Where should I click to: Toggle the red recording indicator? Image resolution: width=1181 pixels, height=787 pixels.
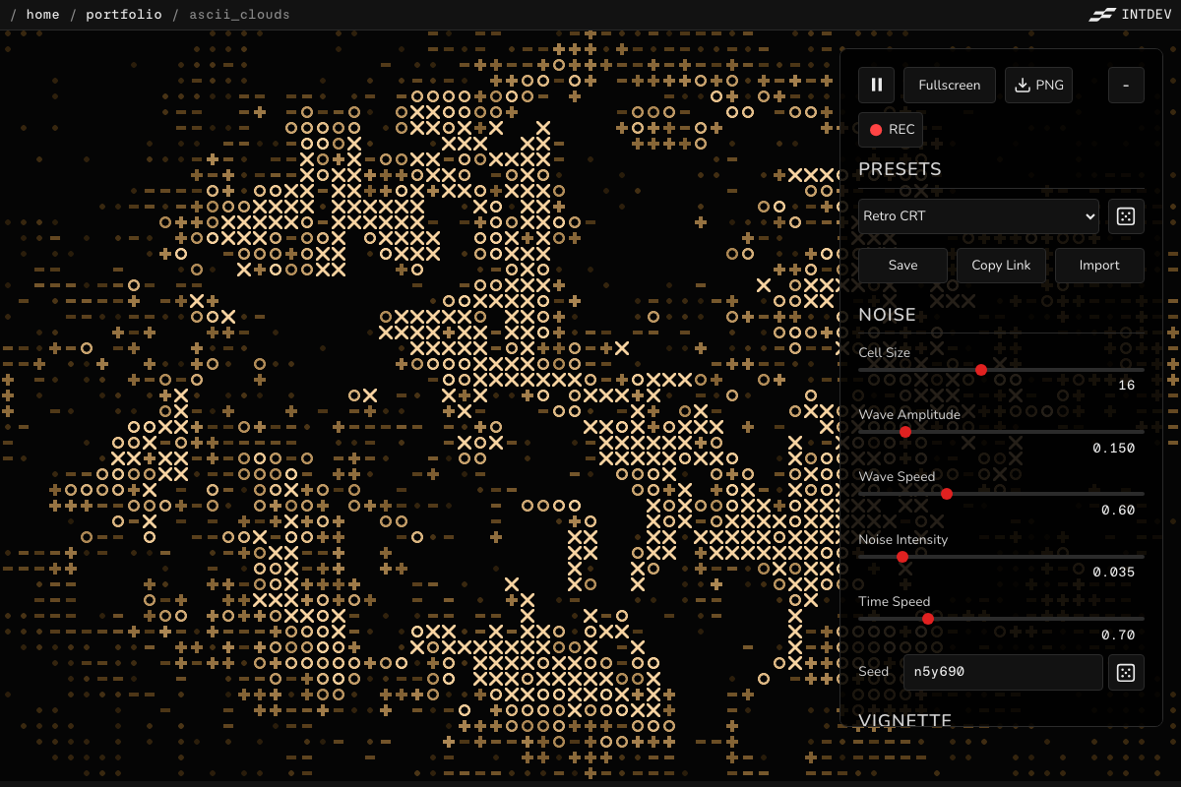[x=876, y=129]
